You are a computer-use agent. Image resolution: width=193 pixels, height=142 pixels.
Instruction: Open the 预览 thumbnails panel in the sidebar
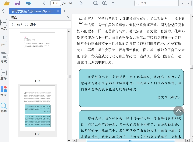4,58
